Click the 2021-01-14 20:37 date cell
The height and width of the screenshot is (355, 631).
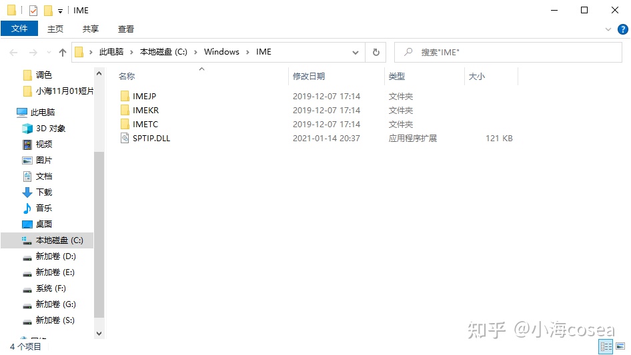click(x=326, y=139)
